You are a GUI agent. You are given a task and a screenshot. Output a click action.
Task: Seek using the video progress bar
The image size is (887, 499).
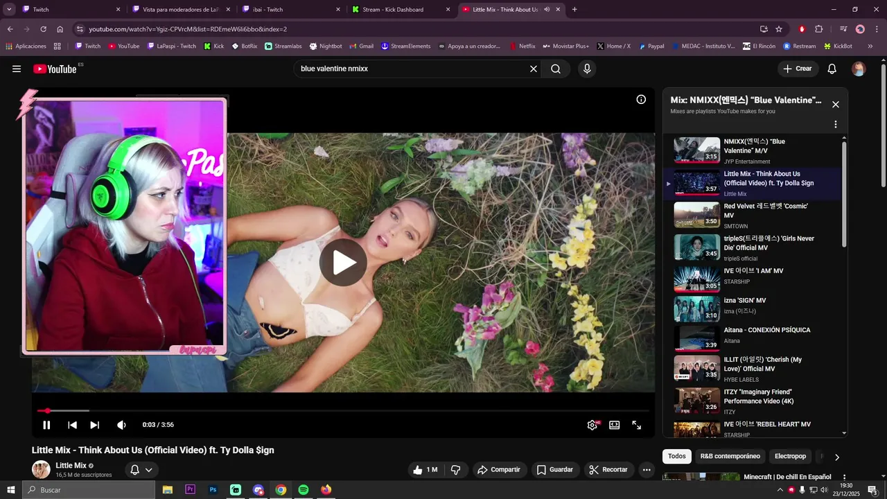[x=343, y=411]
